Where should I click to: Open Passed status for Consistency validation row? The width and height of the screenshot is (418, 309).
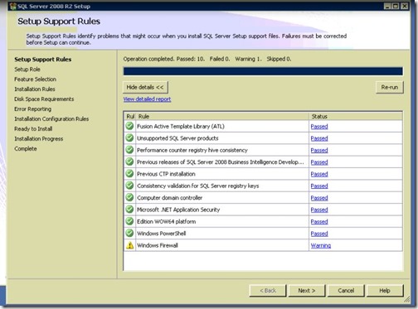[x=319, y=186]
